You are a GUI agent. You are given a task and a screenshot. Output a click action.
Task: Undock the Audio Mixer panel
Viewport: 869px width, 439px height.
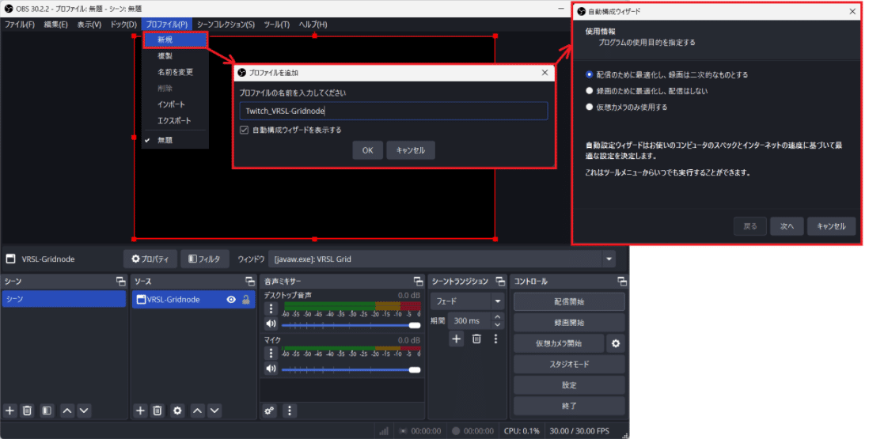pyautogui.click(x=419, y=282)
